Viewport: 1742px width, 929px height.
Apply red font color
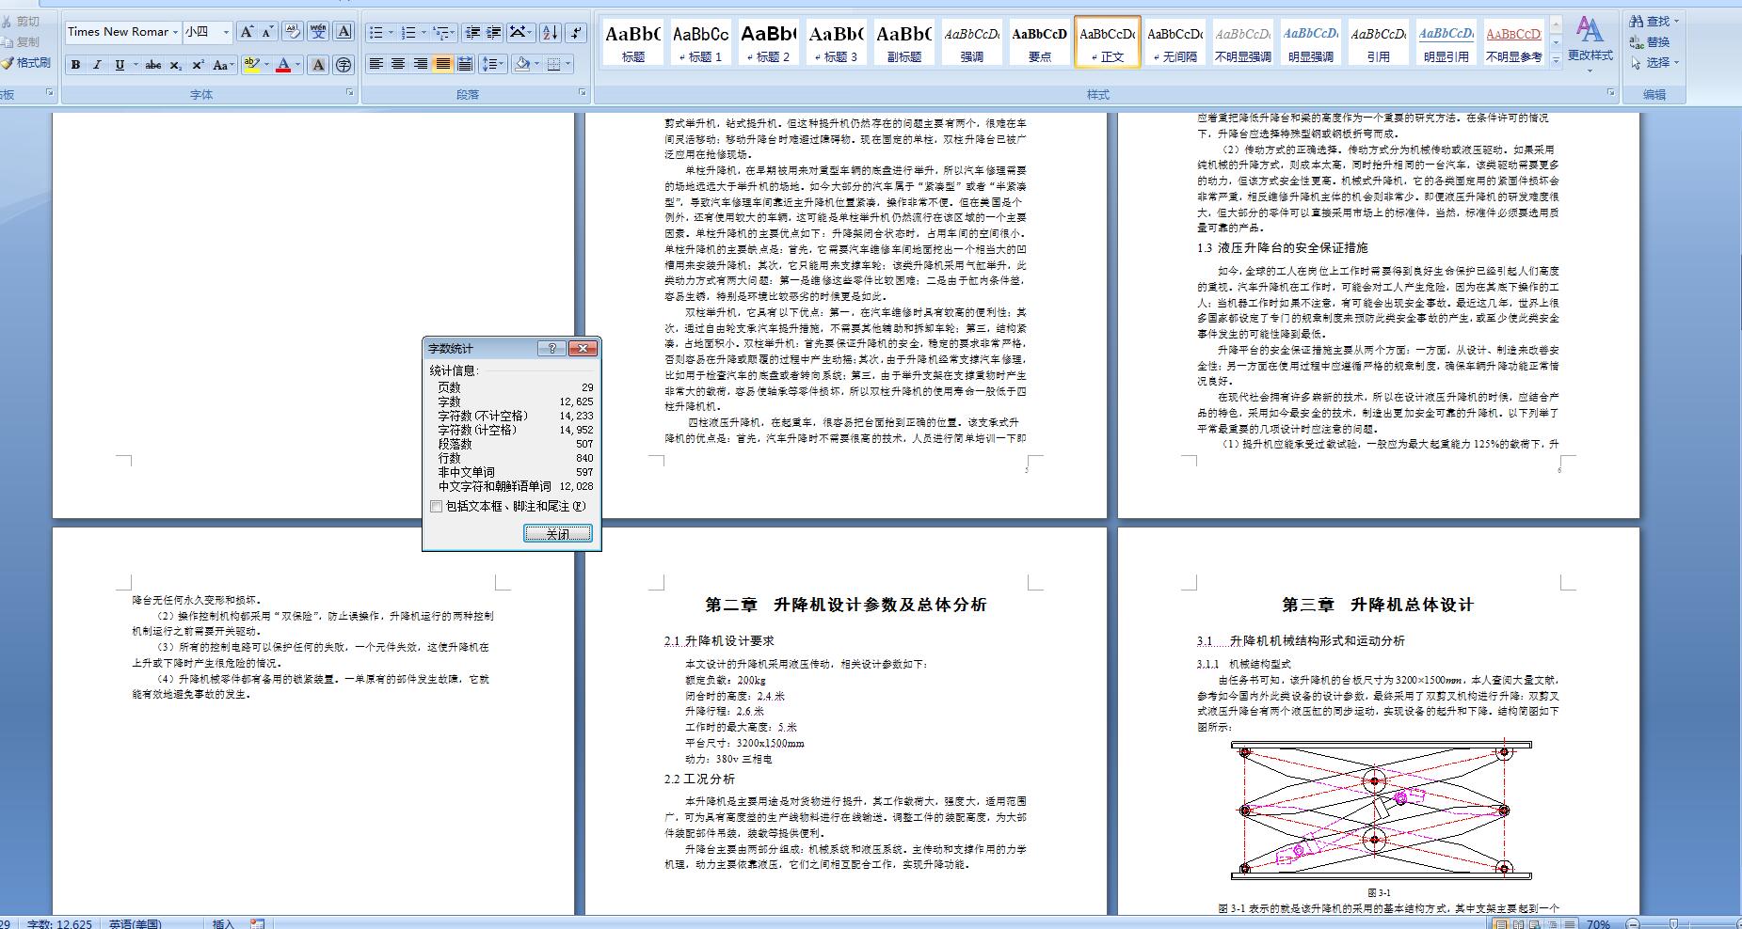tap(283, 65)
